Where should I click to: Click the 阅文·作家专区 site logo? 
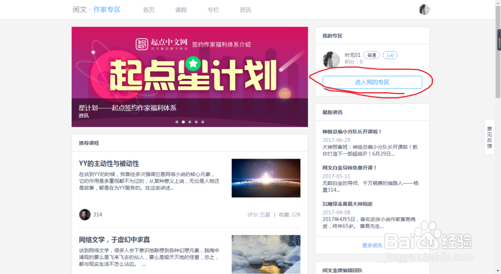(x=97, y=9)
